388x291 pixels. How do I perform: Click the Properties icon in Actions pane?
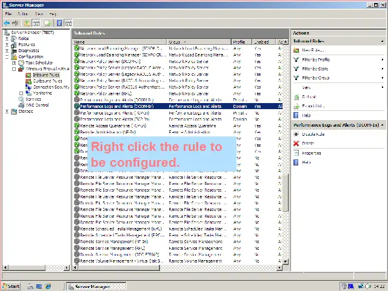296,153
